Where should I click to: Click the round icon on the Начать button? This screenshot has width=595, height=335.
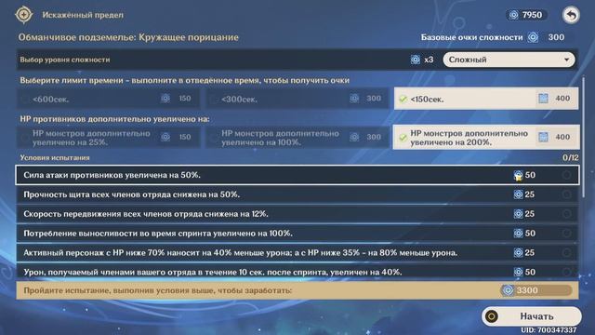click(x=492, y=316)
